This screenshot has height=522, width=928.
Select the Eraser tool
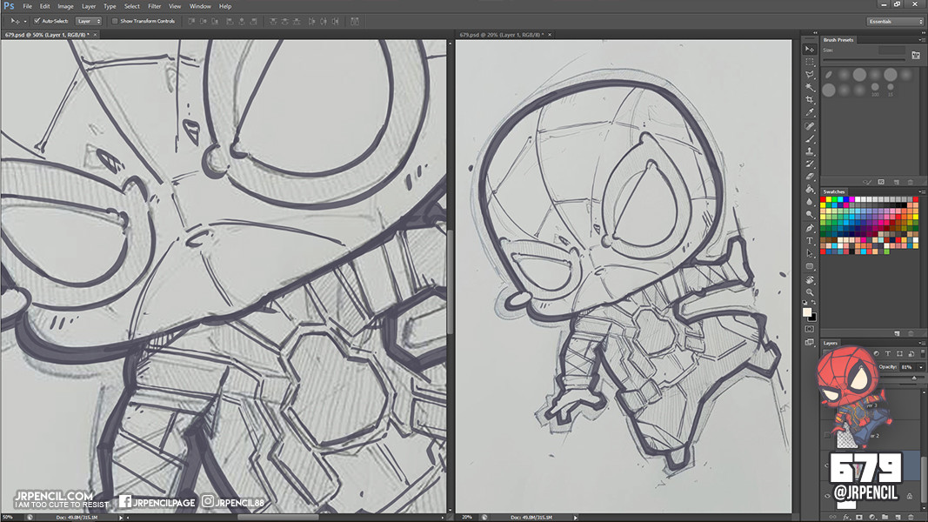click(810, 177)
